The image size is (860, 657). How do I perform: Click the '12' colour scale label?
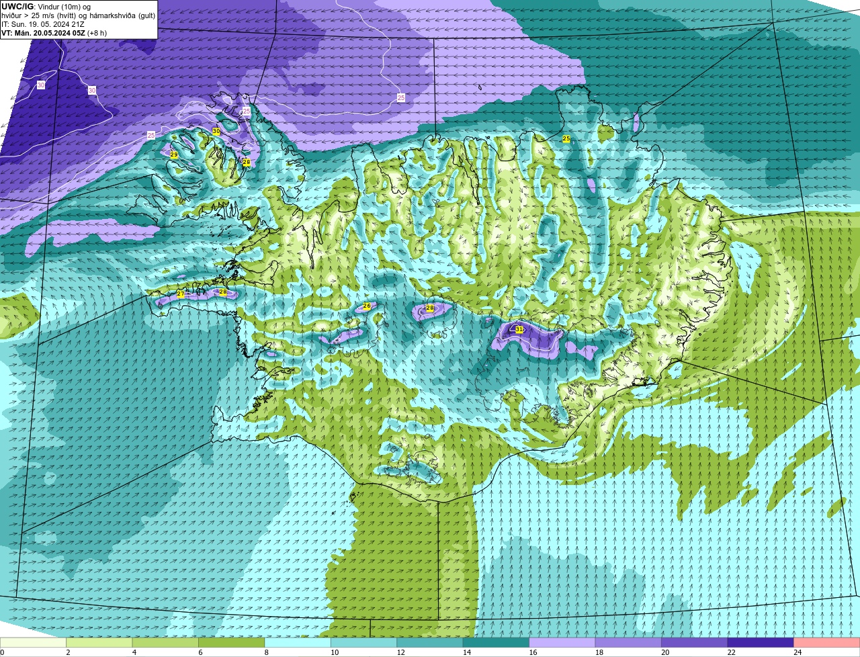click(x=400, y=652)
